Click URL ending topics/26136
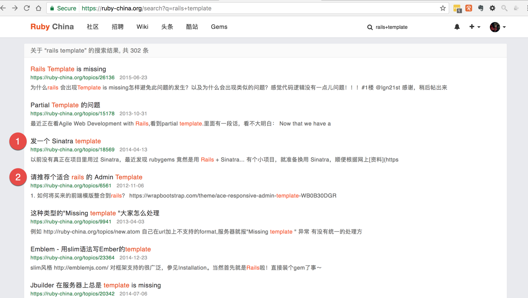Viewport: 528px width, 298px height. tap(72, 77)
